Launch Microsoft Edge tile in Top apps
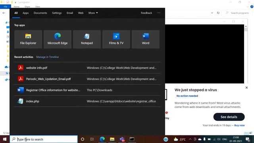The height and width of the screenshot is (143, 254). click(x=58, y=39)
